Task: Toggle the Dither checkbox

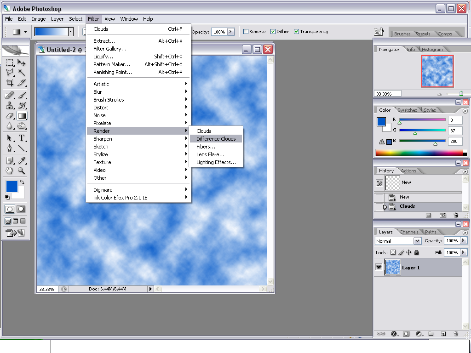Action: 273,32
